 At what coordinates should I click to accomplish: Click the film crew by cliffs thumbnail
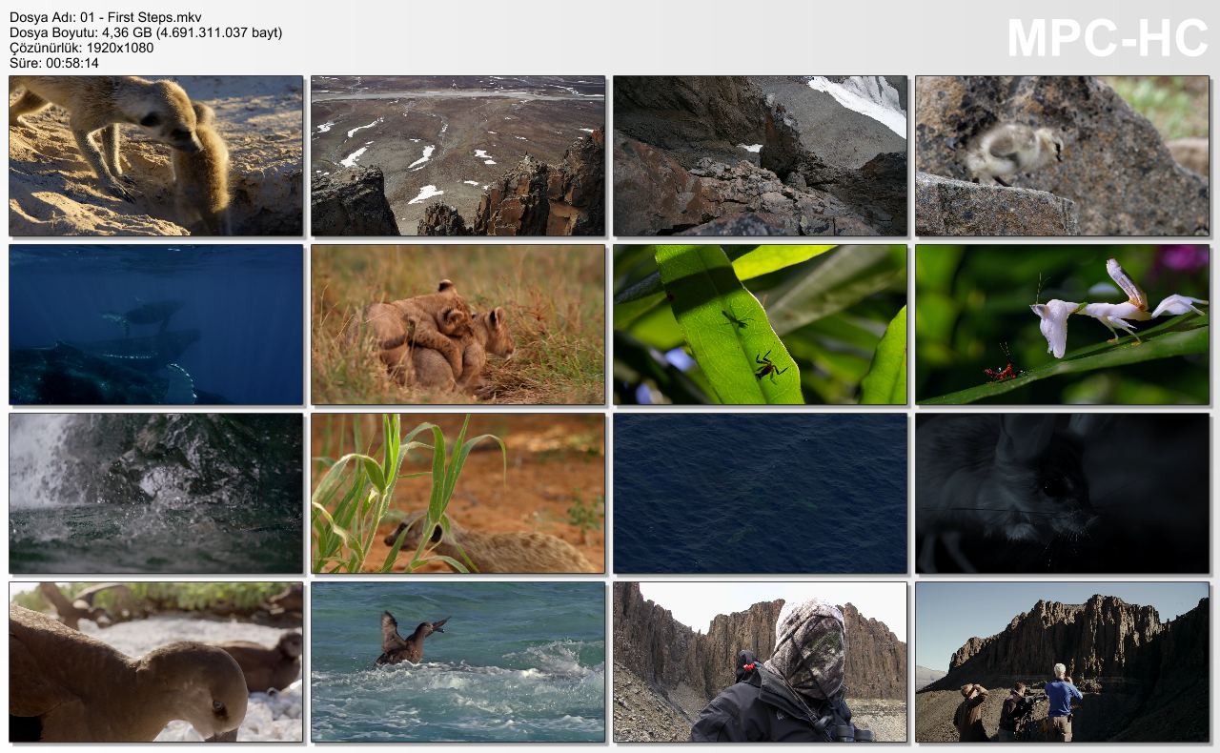(1062, 661)
